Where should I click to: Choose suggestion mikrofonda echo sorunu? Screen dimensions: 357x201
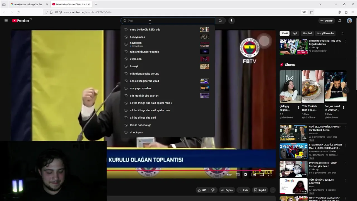[x=168, y=74]
